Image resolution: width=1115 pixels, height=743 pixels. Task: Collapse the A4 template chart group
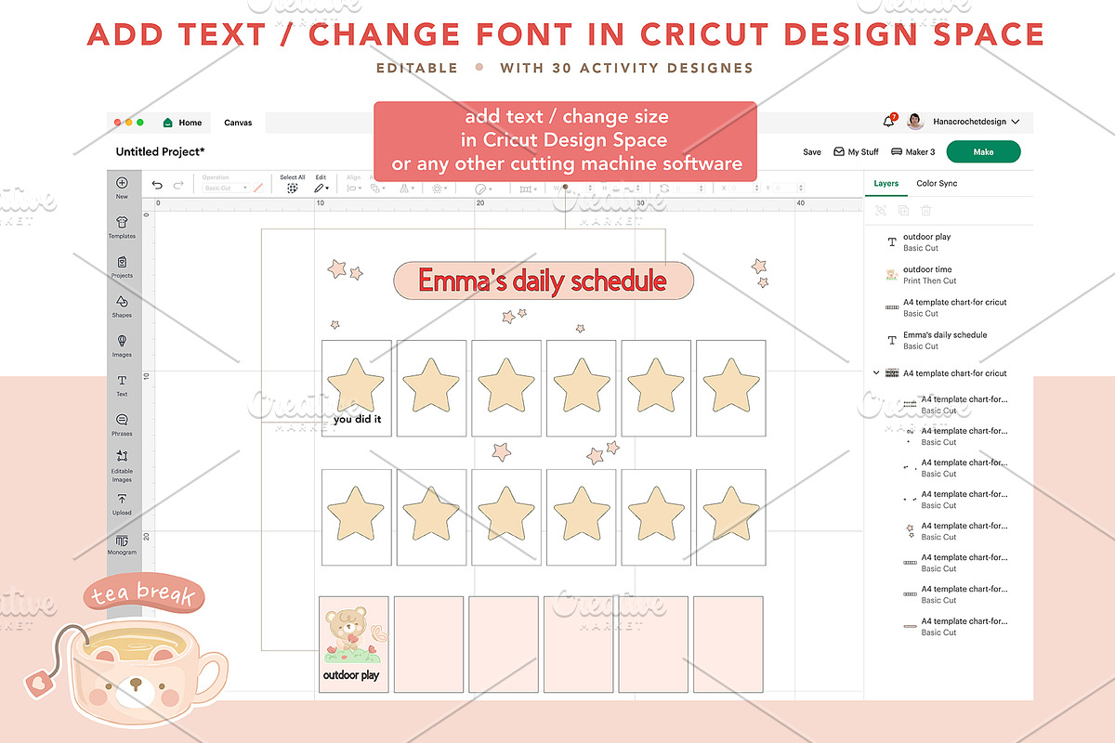876,373
